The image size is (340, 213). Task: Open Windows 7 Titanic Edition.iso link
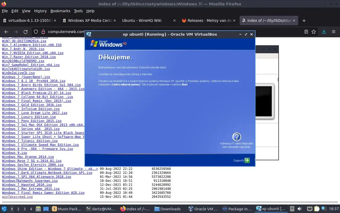point(30,141)
